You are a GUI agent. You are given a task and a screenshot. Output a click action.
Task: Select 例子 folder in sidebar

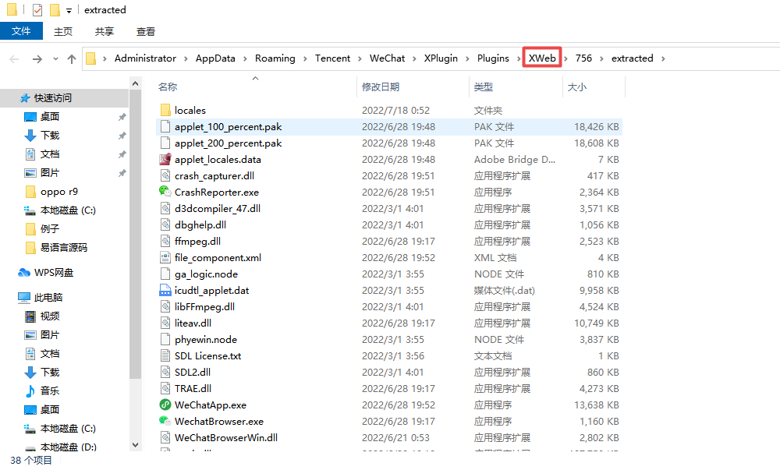click(x=50, y=229)
